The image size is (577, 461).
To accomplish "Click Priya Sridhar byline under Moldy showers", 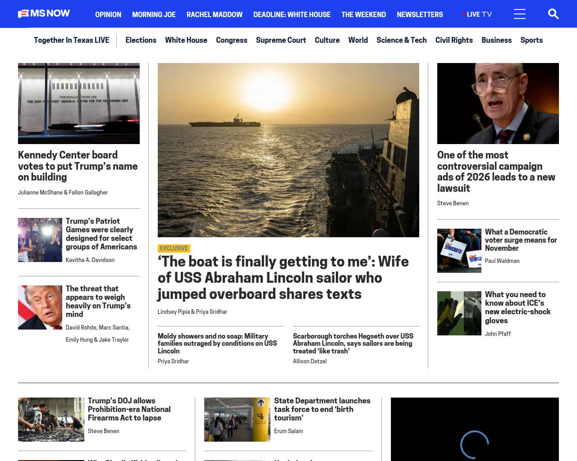I will click(x=173, y=362).
